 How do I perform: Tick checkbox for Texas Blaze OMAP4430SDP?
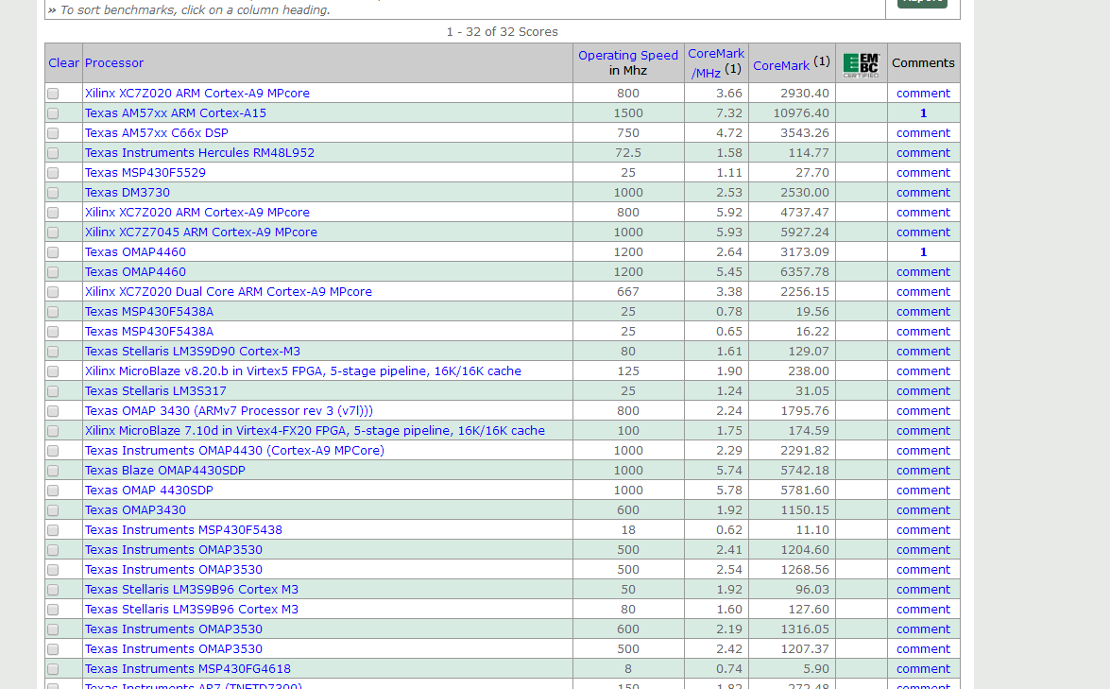coord(53,470)
